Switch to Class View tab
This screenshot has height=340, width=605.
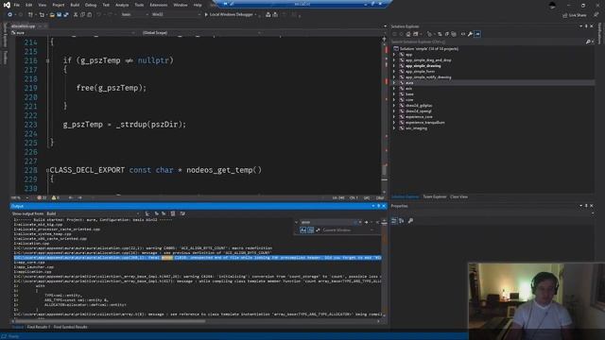(x=458, y=197)
